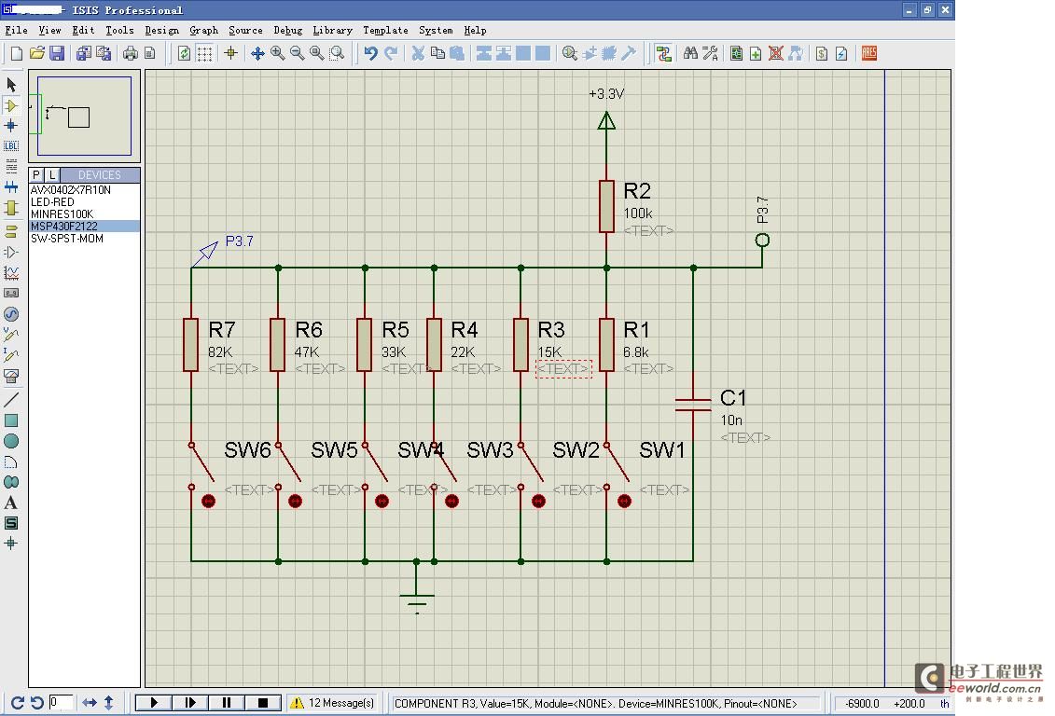Screen dimensions: 1055x716
Task: Click the Zoom to area icon
Action: 337,53
